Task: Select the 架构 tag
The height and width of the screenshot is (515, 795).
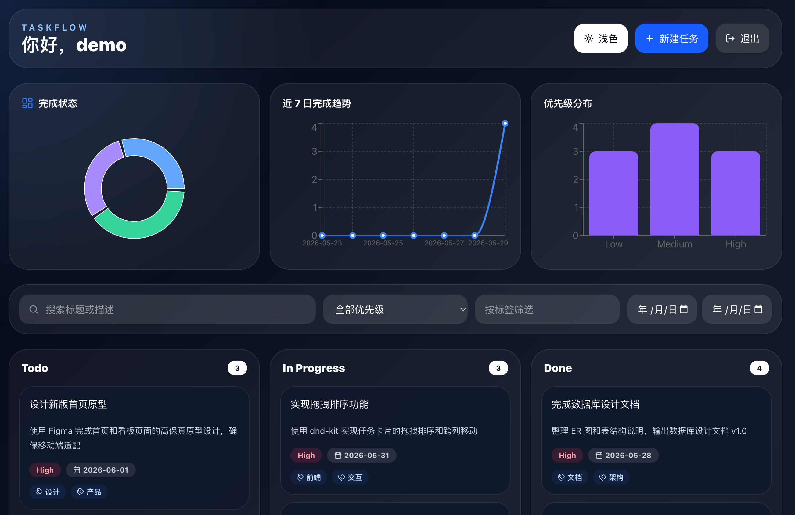Action: (x=611, y=477)
